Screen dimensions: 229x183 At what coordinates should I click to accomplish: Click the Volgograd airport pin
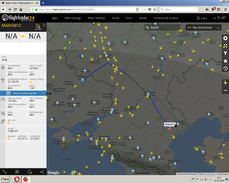point(148,94)
